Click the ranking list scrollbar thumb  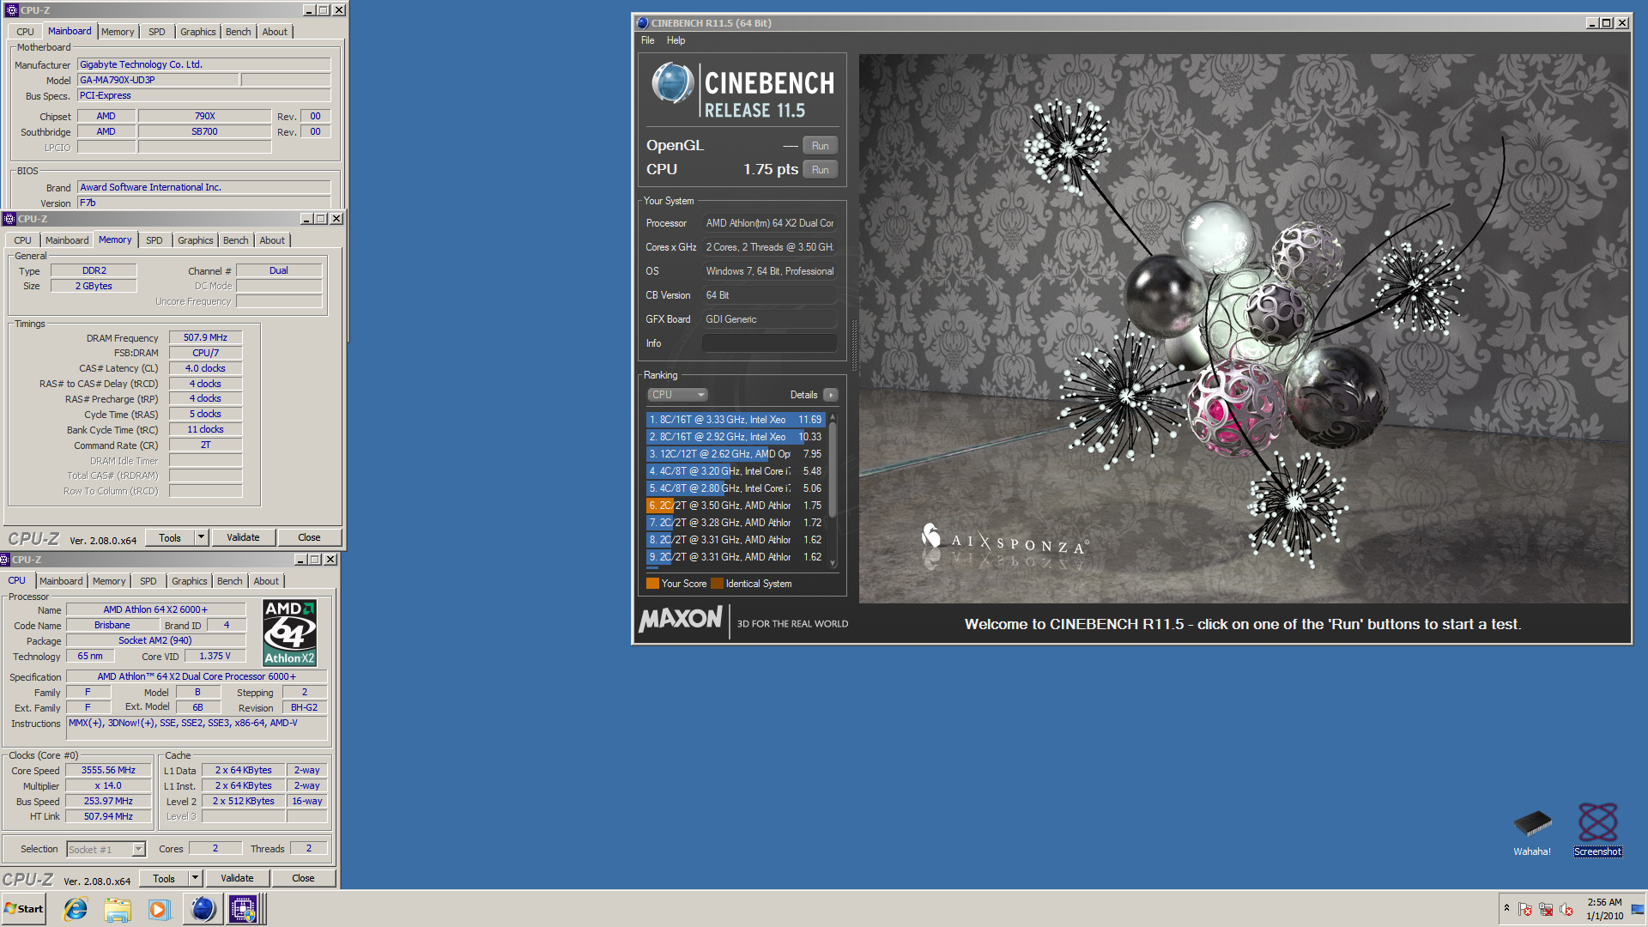pyautogui.click(x=832, y=468)
